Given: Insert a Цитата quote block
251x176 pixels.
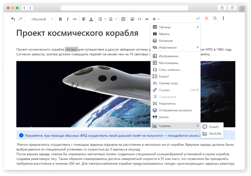Looking at the screenshot, I should coord(176,117).
